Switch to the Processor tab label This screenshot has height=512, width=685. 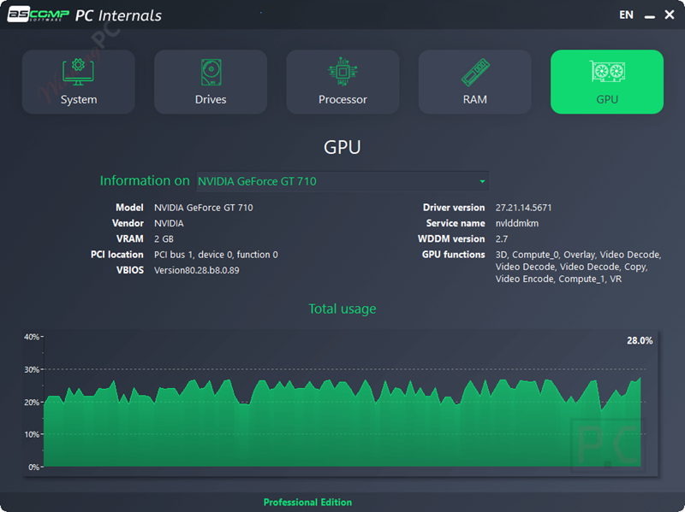tap(343, 99)
